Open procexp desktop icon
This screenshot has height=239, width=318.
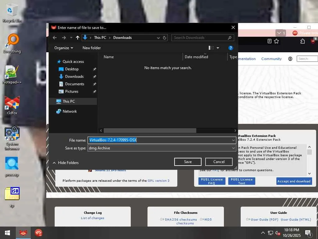(12, 167)
